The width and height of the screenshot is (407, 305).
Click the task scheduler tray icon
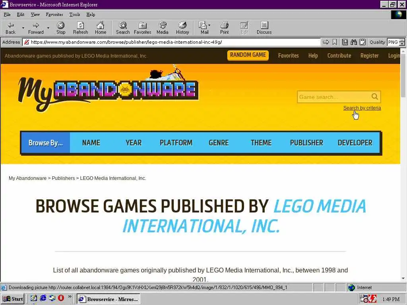(364, 299)
